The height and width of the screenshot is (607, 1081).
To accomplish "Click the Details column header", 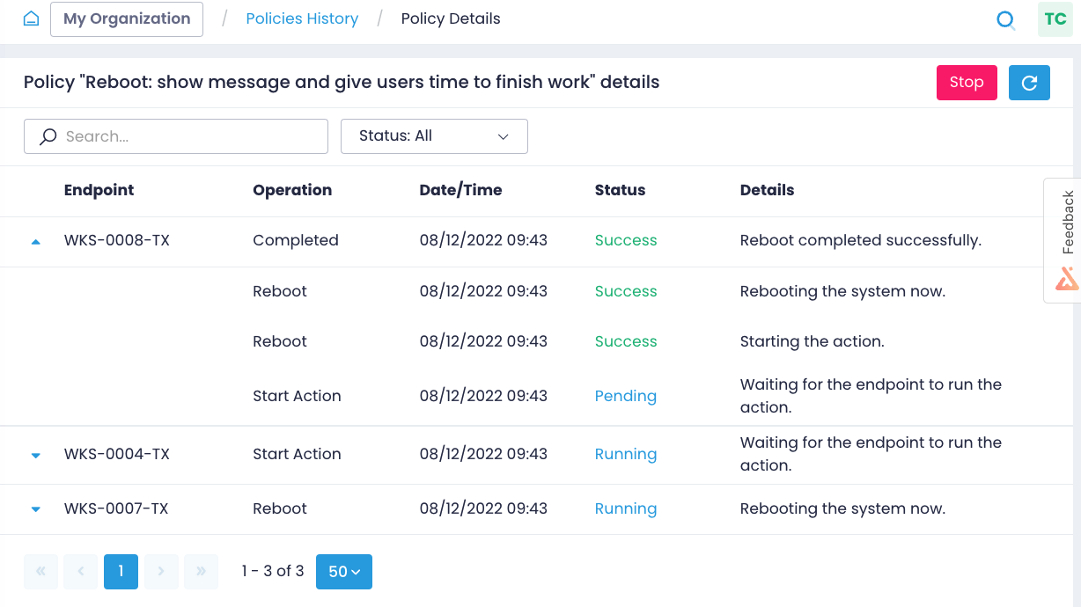I will [x=767, y=190].
